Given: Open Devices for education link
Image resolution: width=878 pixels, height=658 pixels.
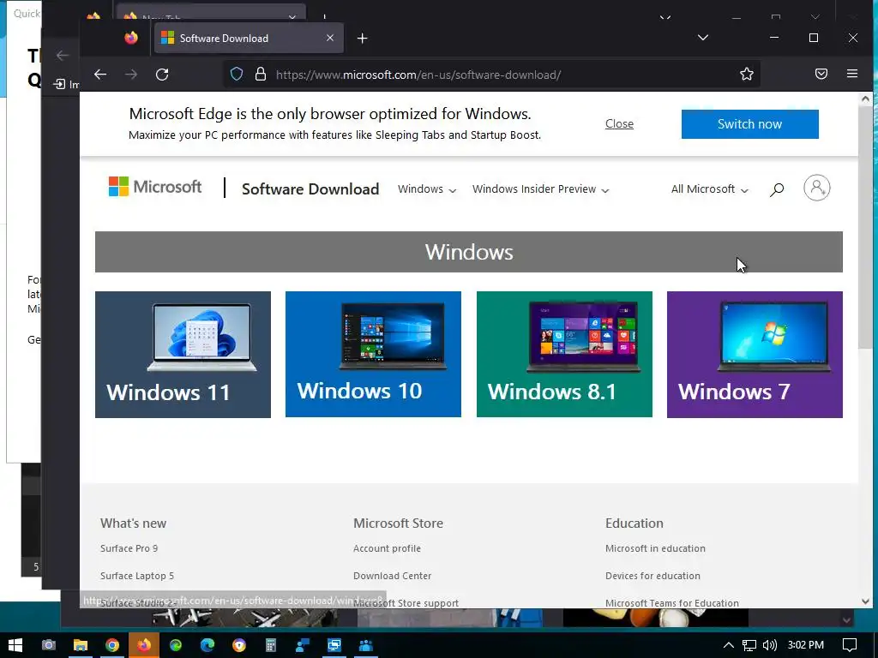Looking at the screenshot, I should (x=652, y=576).
